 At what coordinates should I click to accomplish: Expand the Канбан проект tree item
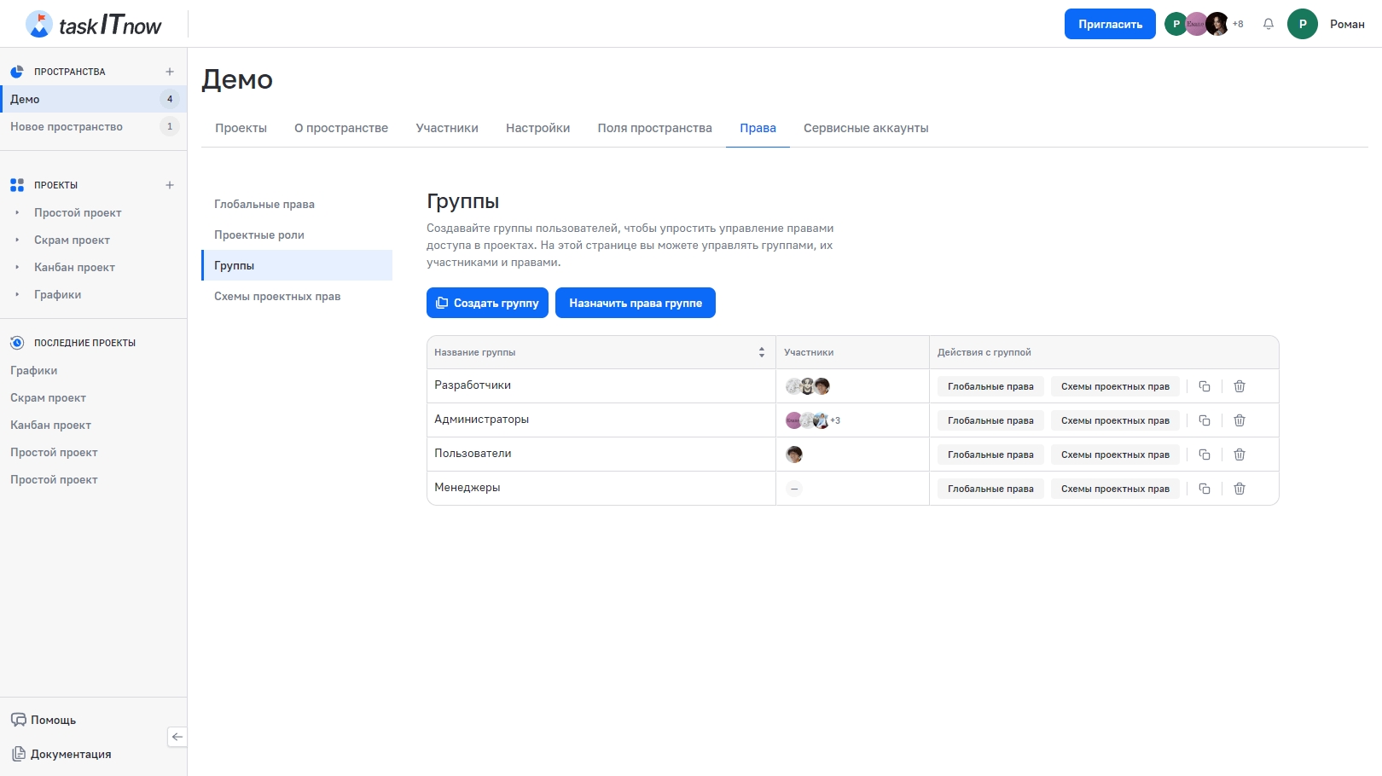click(x=17, y=267)
